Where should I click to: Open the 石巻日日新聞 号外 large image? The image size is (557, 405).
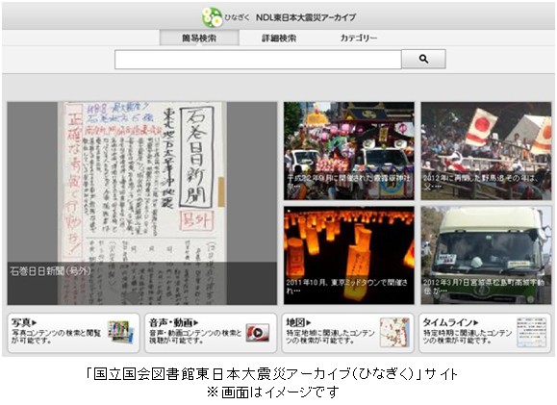[142, 203]
